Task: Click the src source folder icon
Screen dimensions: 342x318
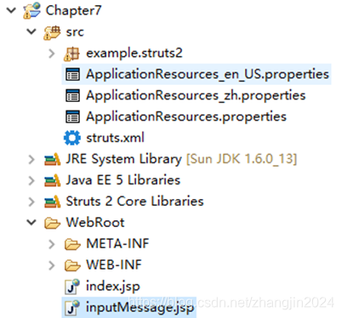Action: (52, 32)
